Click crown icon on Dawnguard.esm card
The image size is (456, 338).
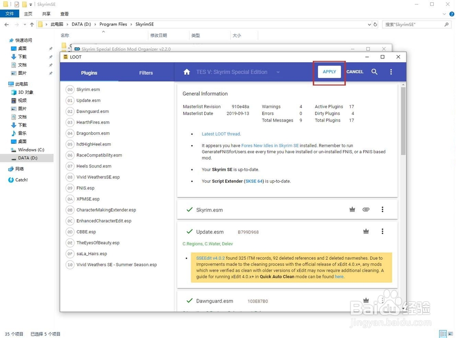click(366, 300)
